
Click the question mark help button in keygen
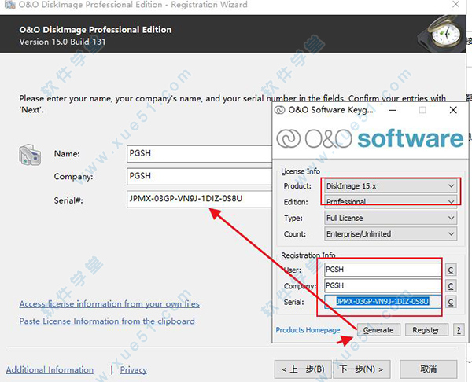[x=459, y=330]
